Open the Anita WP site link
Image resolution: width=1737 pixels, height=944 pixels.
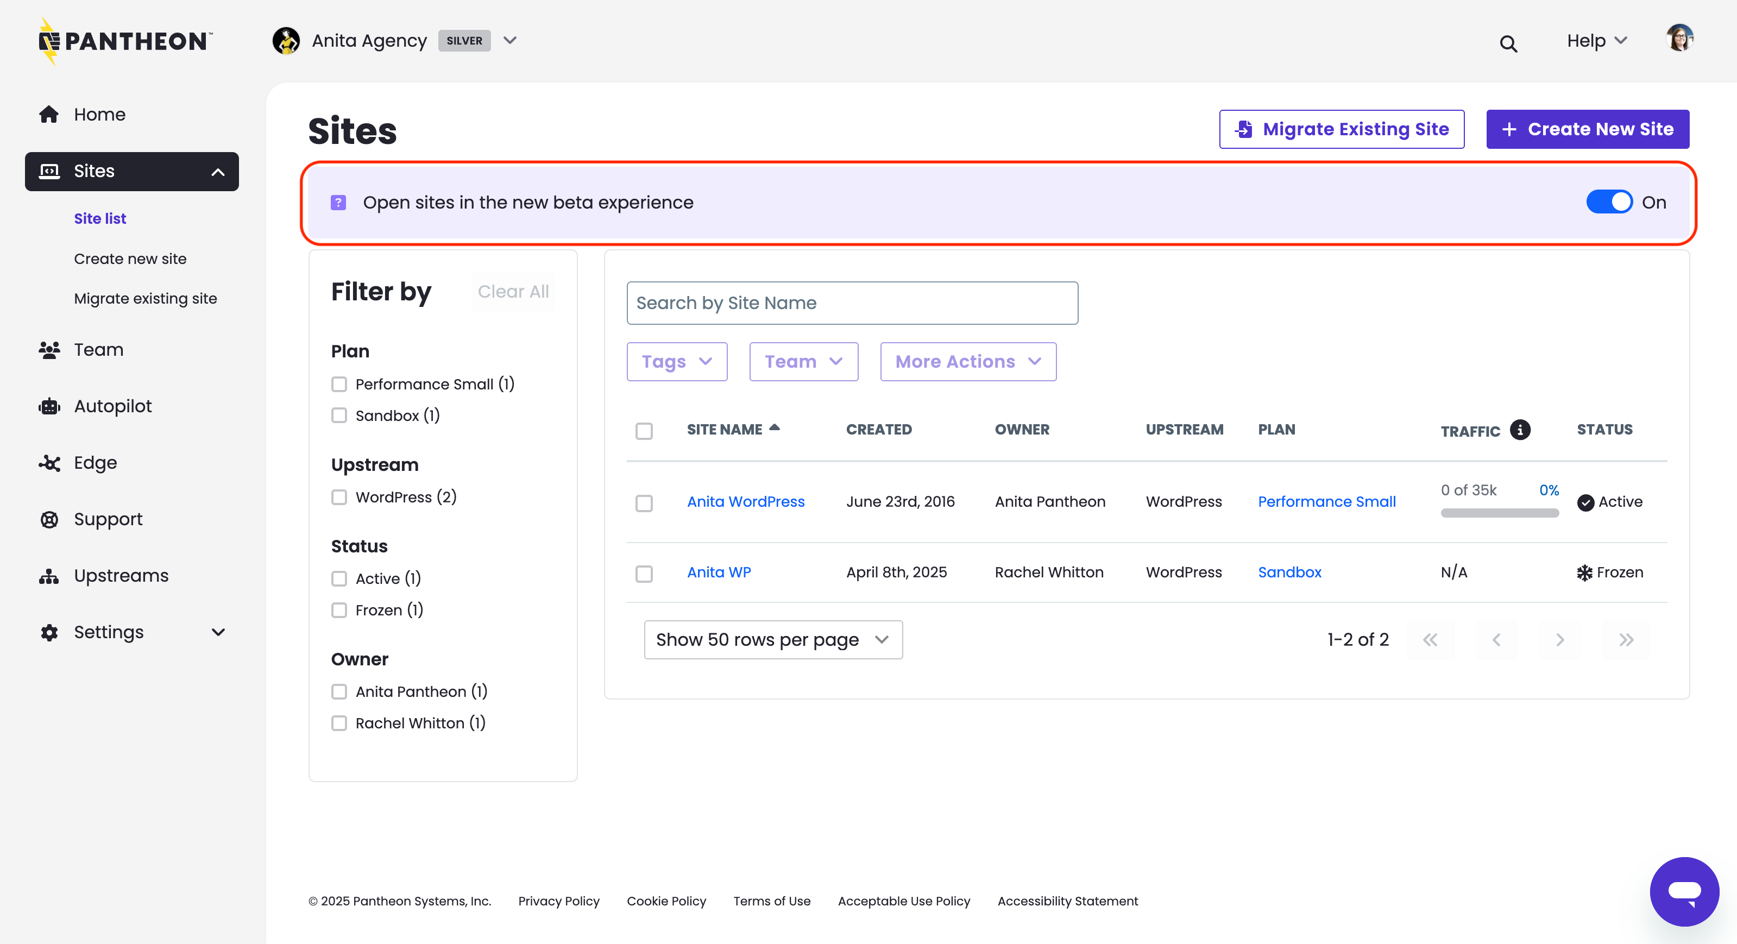click(719, 572)
